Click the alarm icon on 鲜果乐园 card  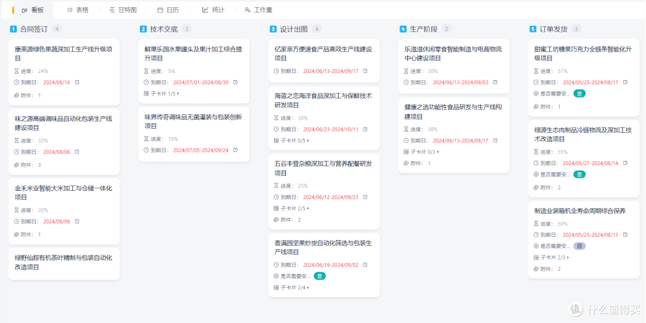(x=235, y=83)
